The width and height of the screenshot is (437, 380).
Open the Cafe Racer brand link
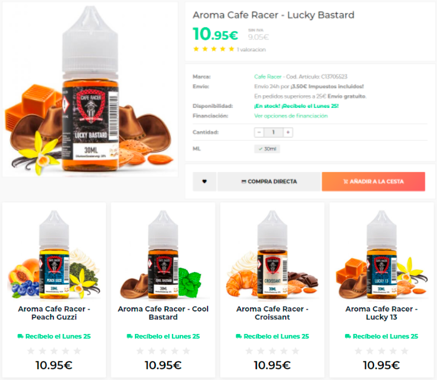point(268,77)
